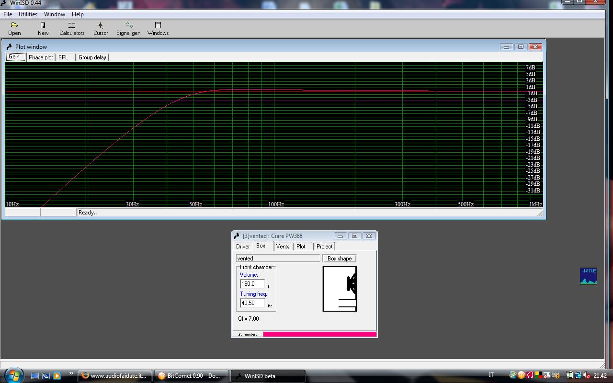Switch to BitComet in the taskbar
This screenshot has width=613, height=383.
[192, 376]
